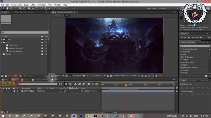Click the Effects & Presets search field
Image resolution: width=211 pixels, height=118 pixels.
[x=195, y=46]
